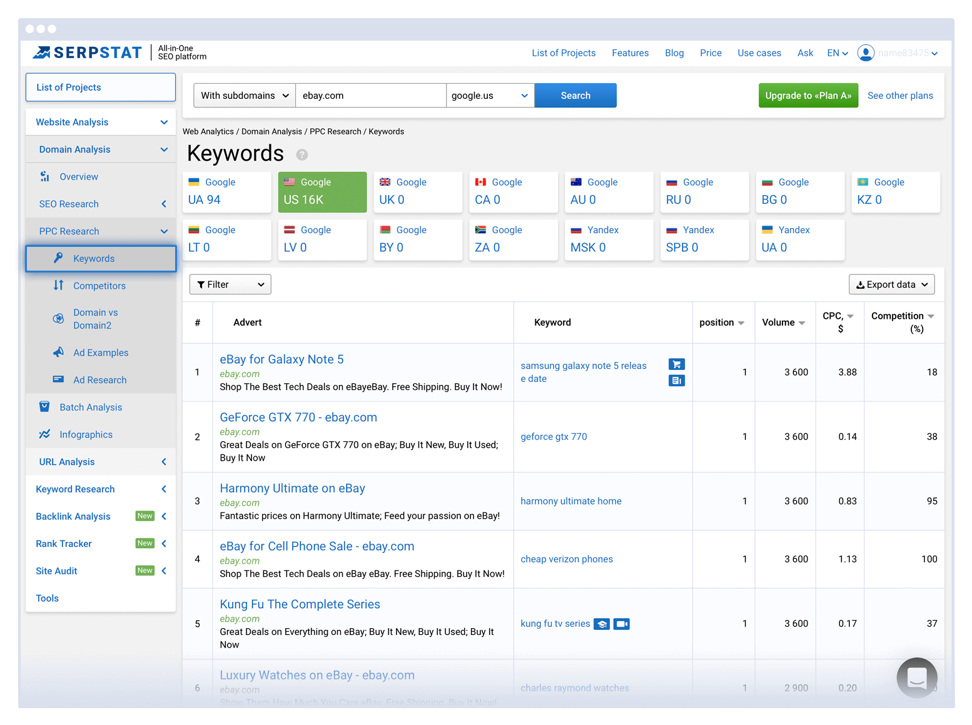Open Price in top navigation
Viewport: 972px width, 725px height.
point(711,53)
